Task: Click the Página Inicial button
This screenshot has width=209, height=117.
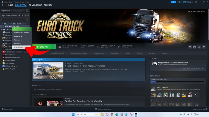Action: 13,11
